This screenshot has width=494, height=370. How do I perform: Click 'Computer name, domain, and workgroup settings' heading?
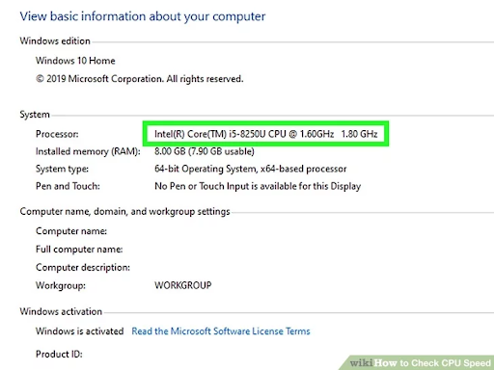(x=124, y=211)
